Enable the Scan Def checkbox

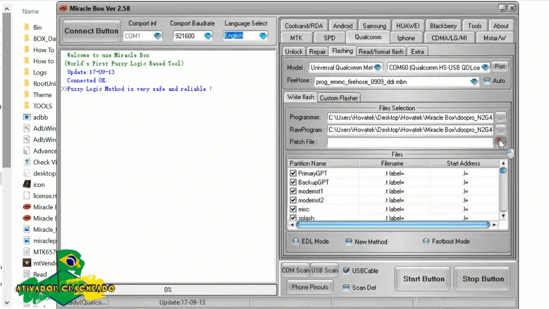click(x=346, y=288)
